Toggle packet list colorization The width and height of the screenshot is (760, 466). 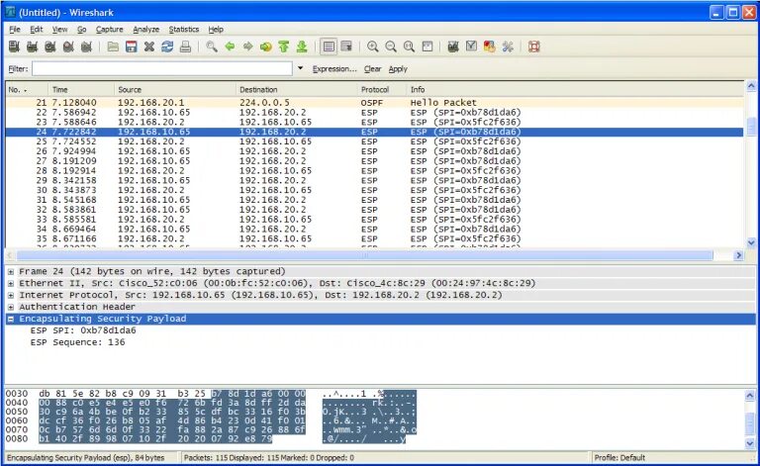[329, 47]
